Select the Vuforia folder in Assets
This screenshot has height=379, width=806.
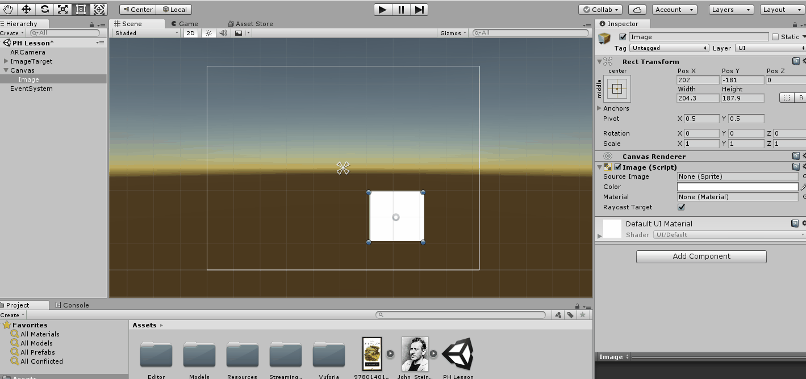coord(328,355)
